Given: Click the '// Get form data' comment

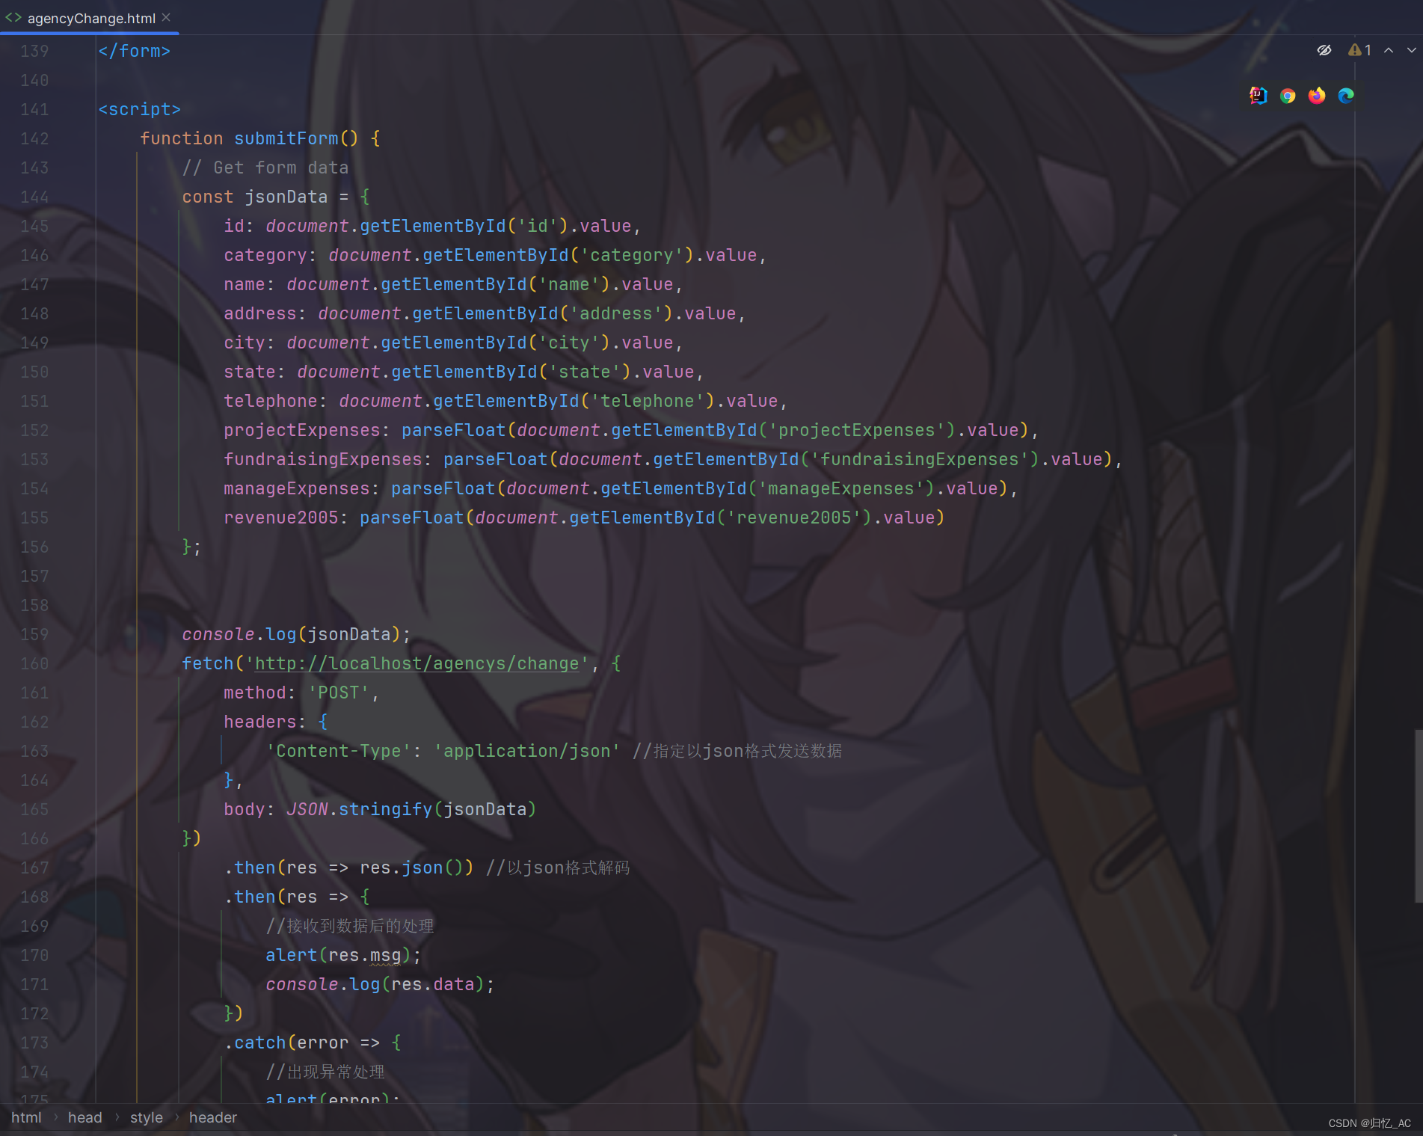Looking at the screenshot, I should coord(265,168).
